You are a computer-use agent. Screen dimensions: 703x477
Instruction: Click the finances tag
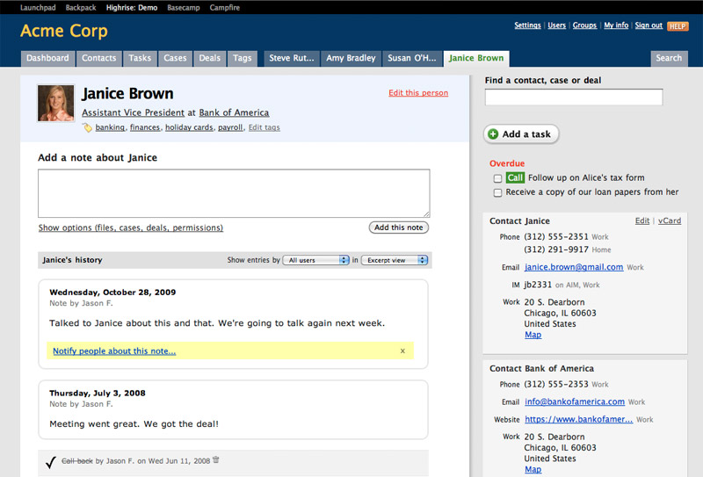(145, 127)
